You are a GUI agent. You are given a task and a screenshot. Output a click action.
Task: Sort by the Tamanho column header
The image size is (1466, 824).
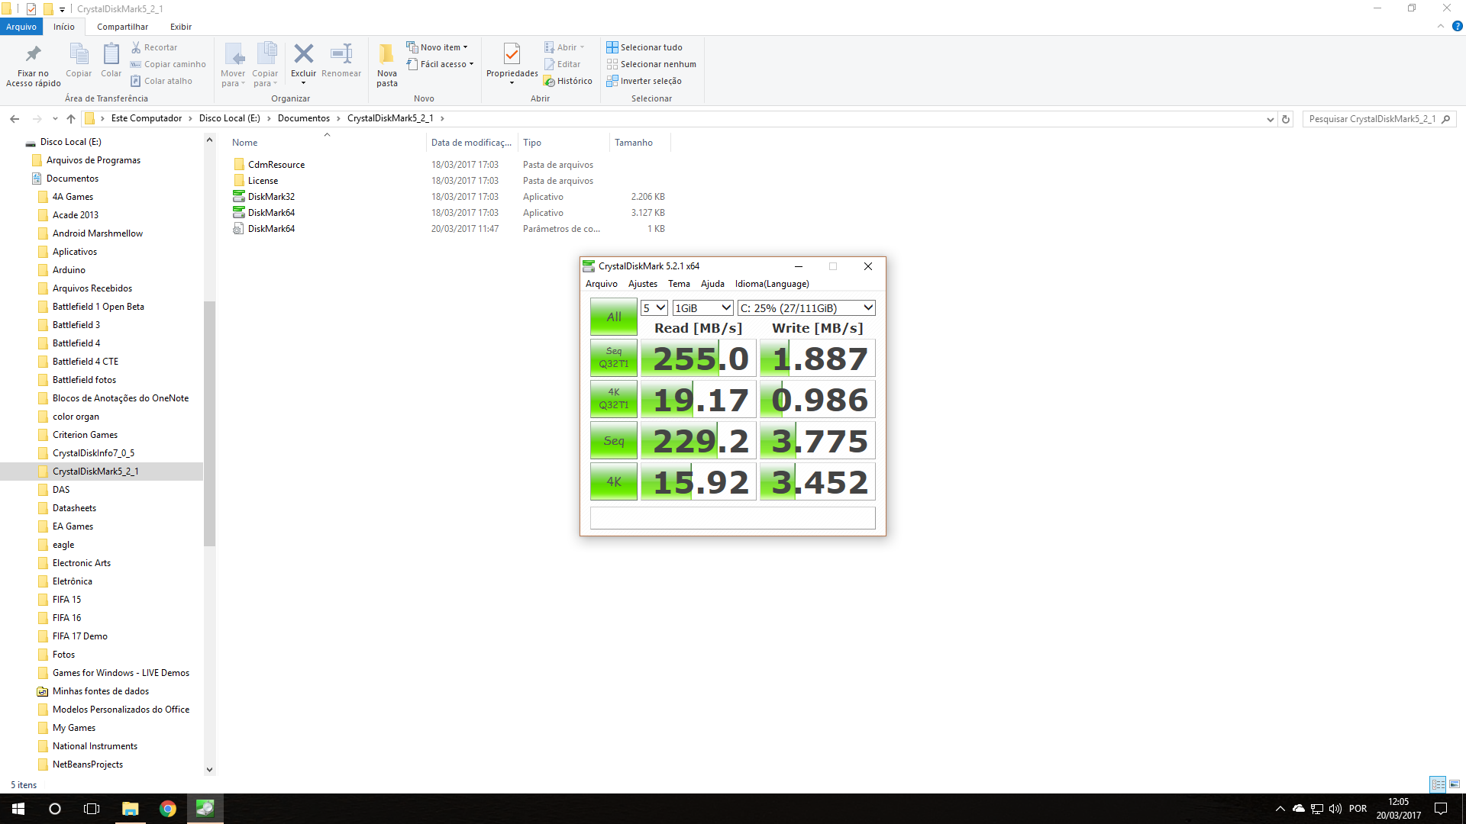(x=634, y=143)
